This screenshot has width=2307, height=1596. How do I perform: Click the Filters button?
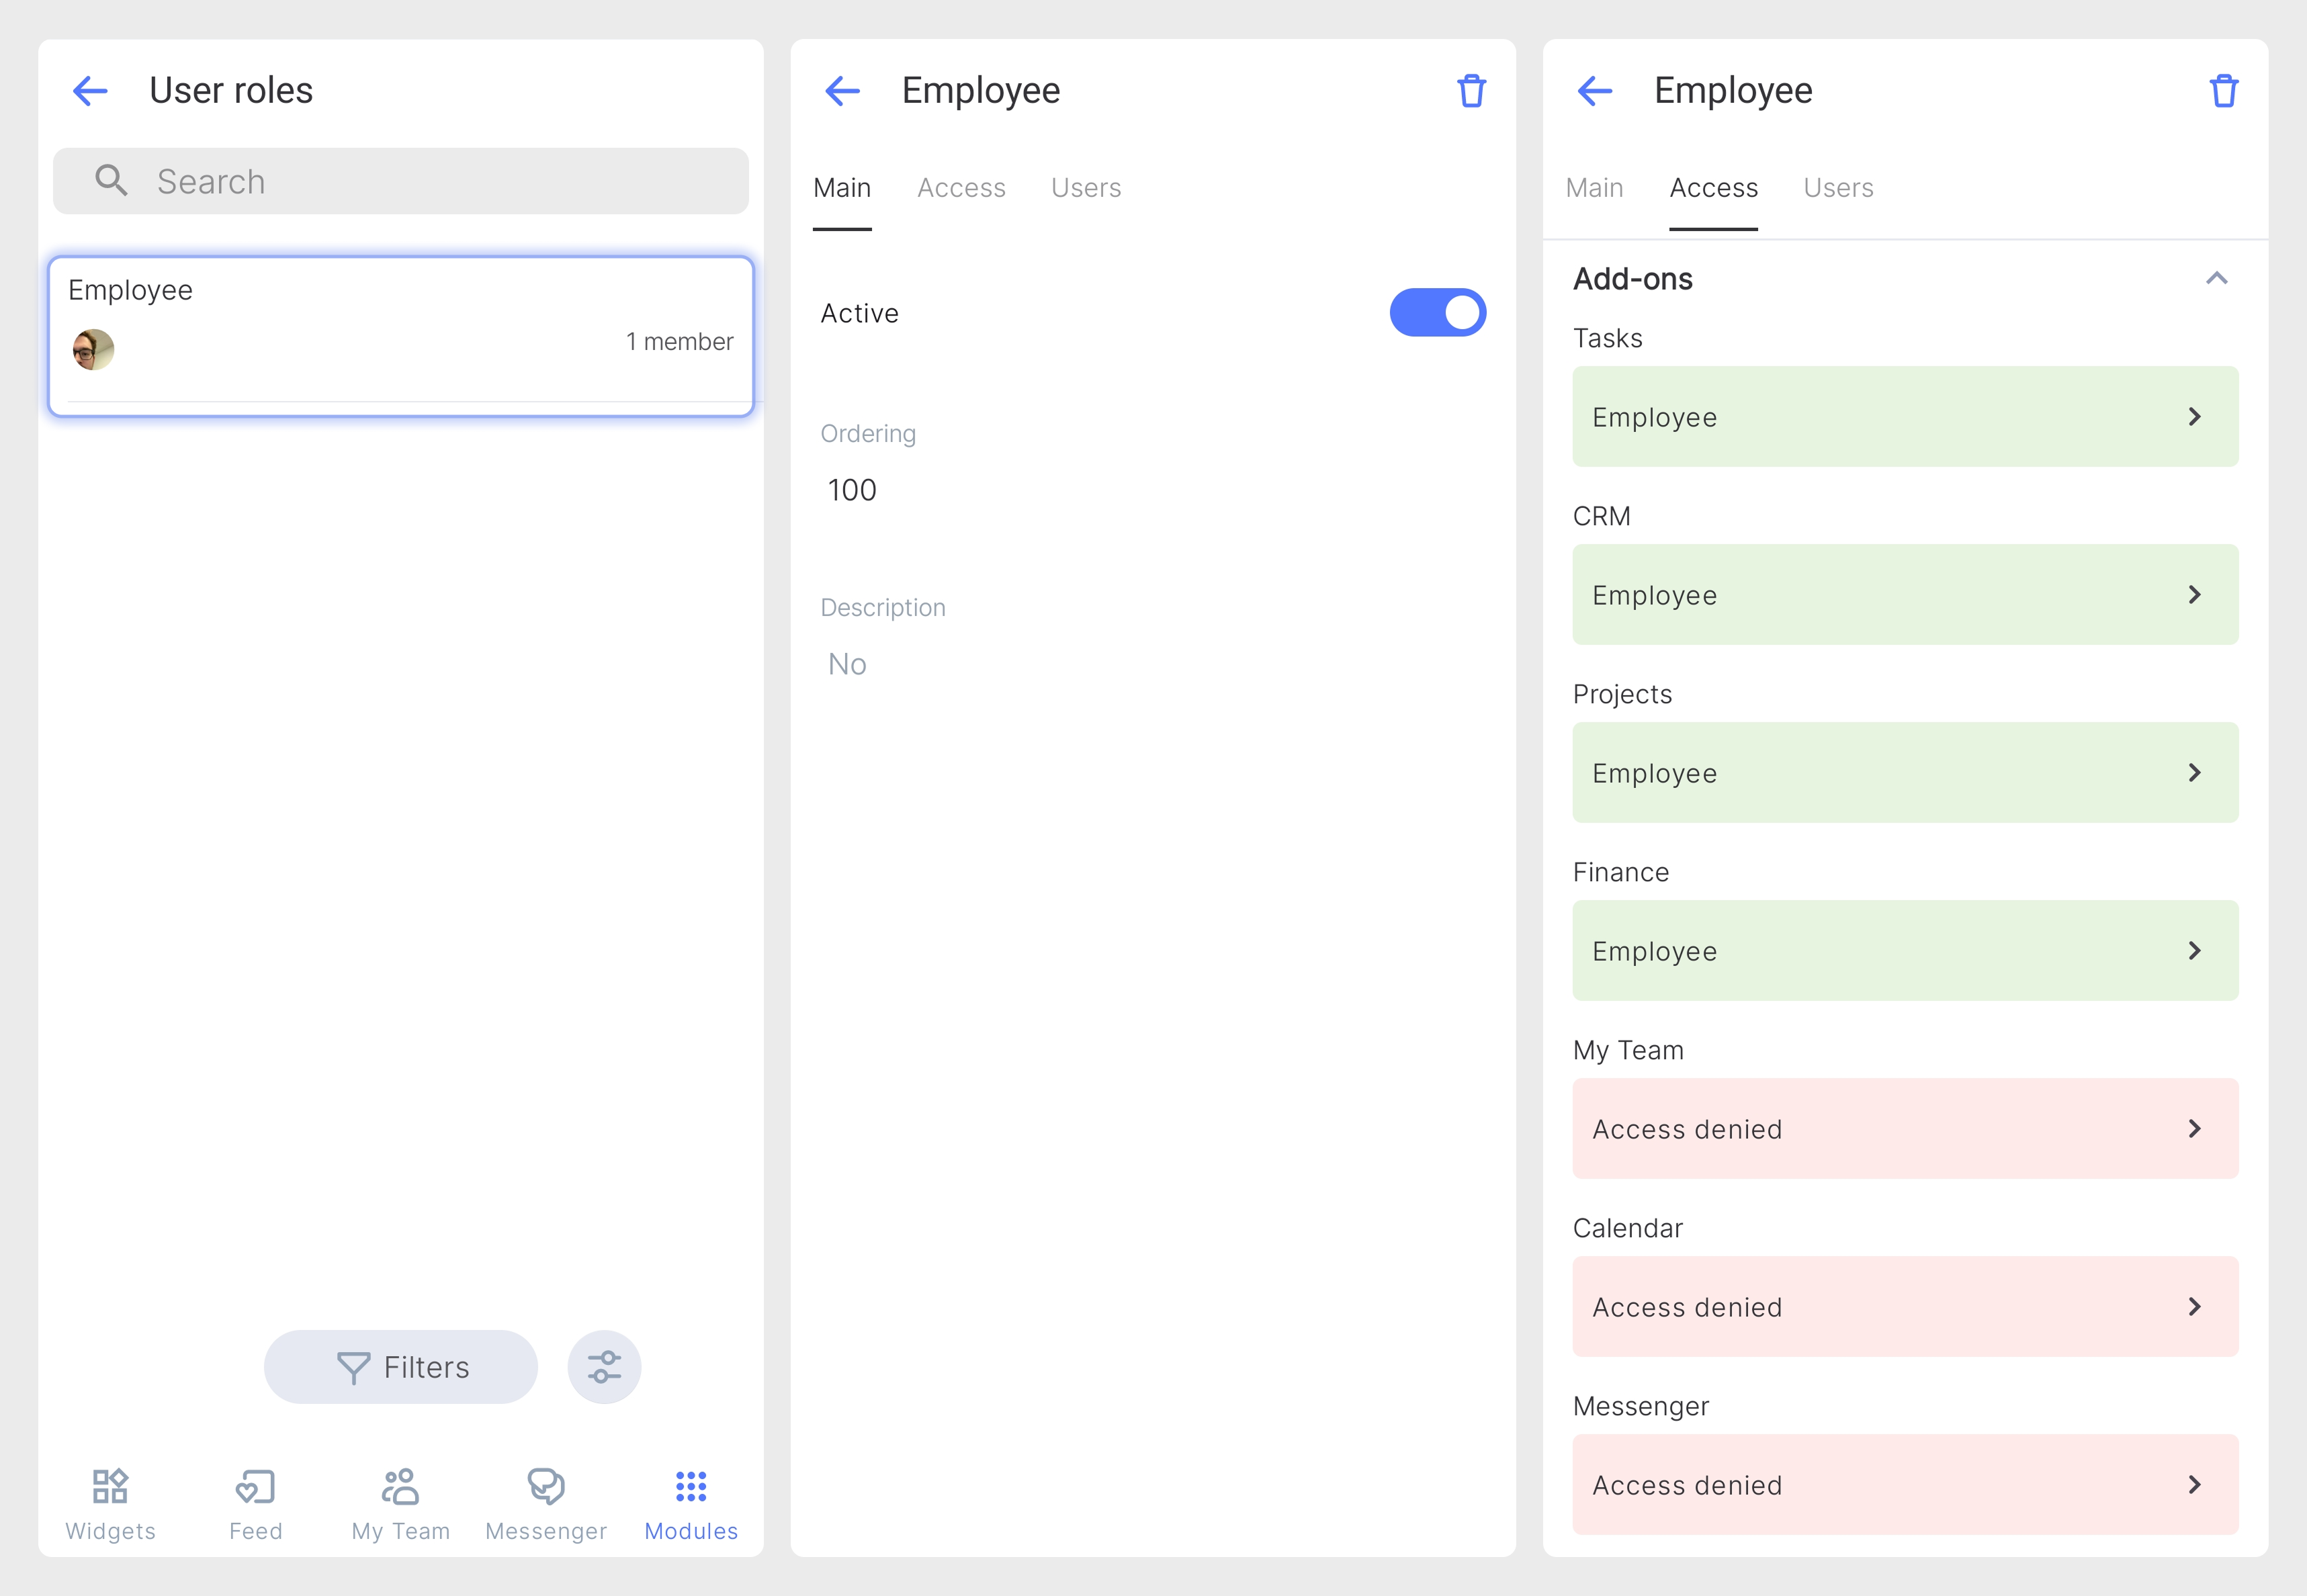(401, 1367)
